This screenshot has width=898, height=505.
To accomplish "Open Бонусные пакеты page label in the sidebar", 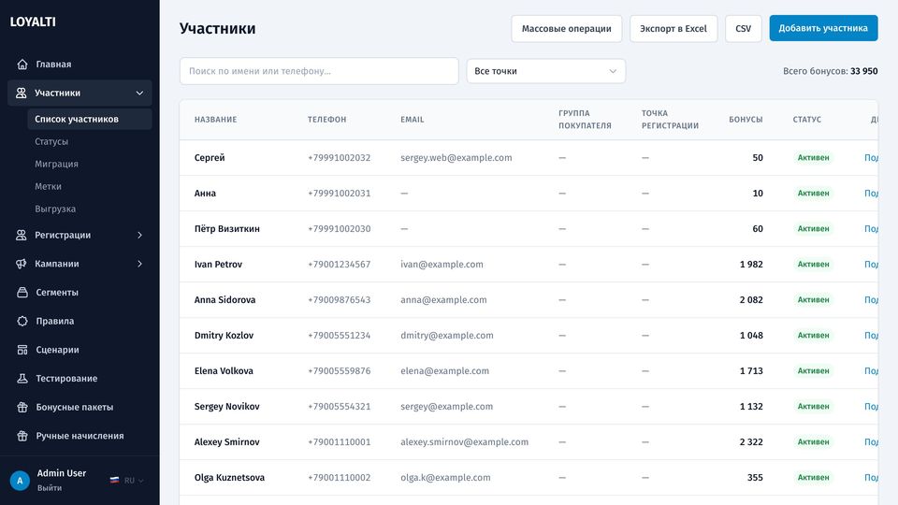I will [75, 407].
